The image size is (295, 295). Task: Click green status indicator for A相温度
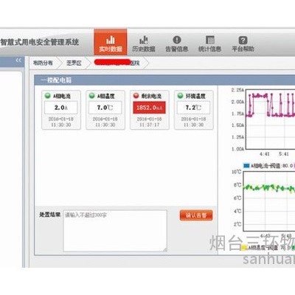92,96
